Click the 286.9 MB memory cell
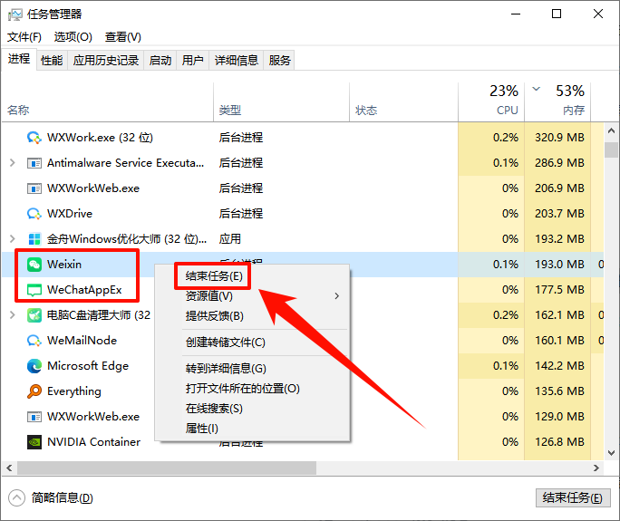The image size is (620, 521). 559,163
